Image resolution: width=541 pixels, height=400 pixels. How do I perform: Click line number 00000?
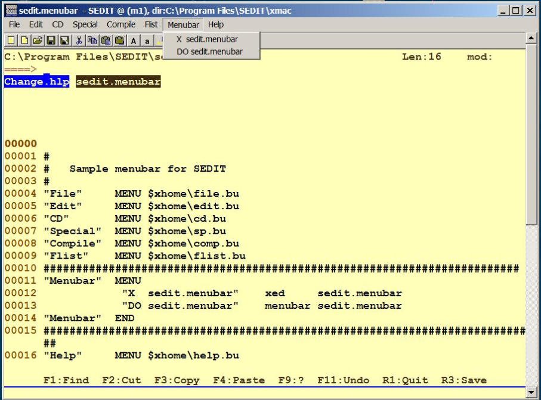[x=21, y=144]
